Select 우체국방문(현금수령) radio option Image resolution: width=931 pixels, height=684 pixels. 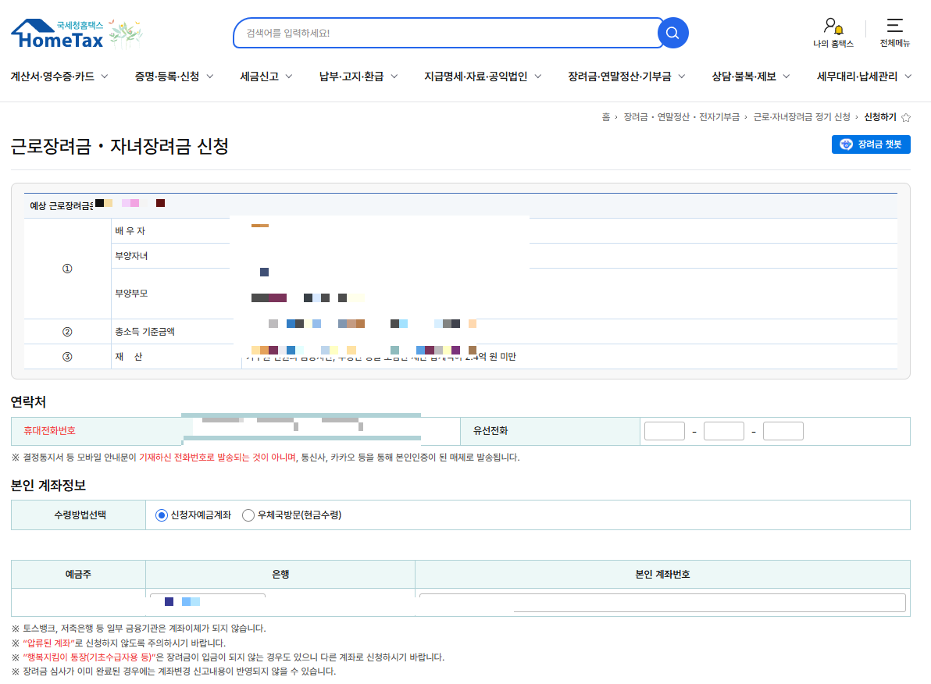click(x=248, y=515)
